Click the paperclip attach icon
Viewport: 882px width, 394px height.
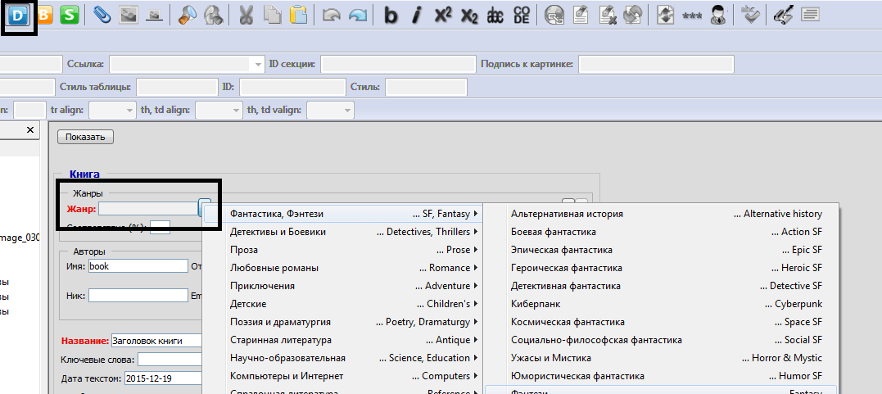[102, 15]
